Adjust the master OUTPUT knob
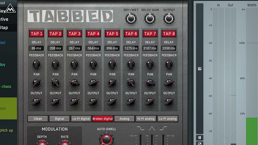 (169, 19)
